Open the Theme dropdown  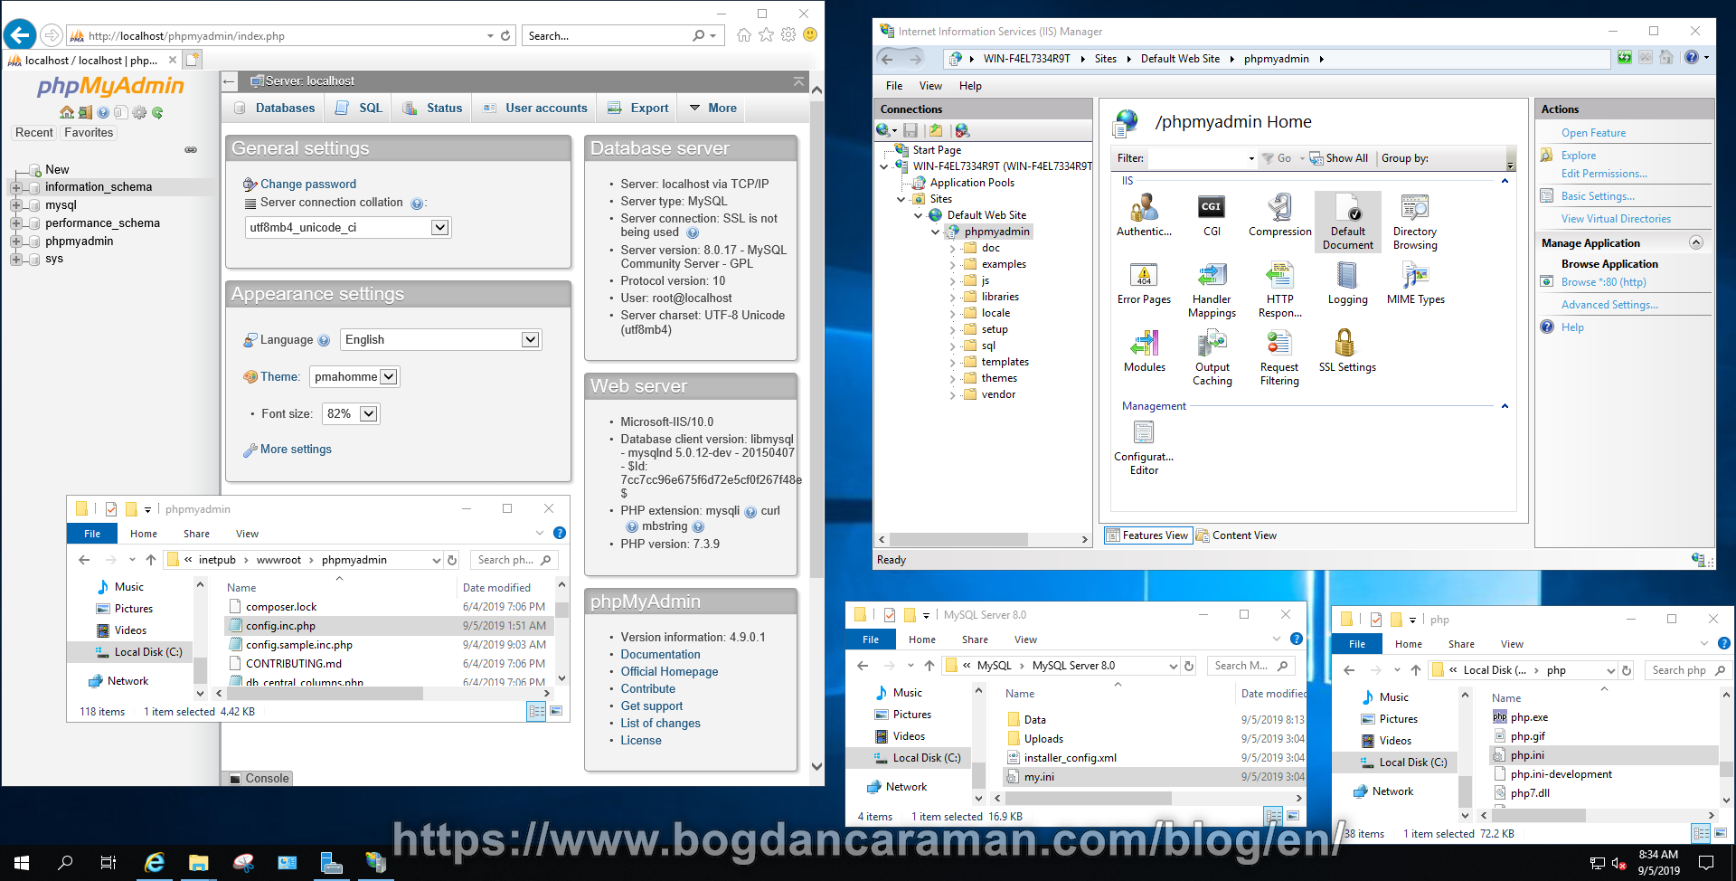(x=354, y=377)
